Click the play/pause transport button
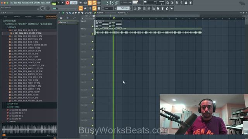This screenshot has height=139, width=248. coord(59,3)
